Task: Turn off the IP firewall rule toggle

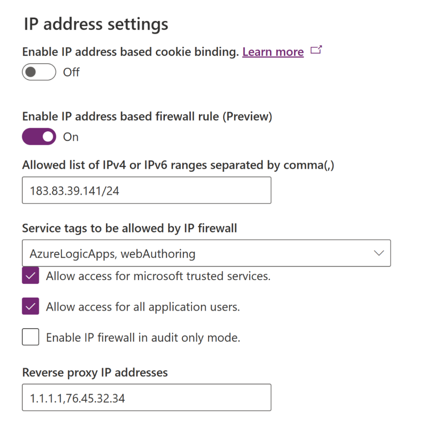Action: pyautogui.click(x=39, y=137)
